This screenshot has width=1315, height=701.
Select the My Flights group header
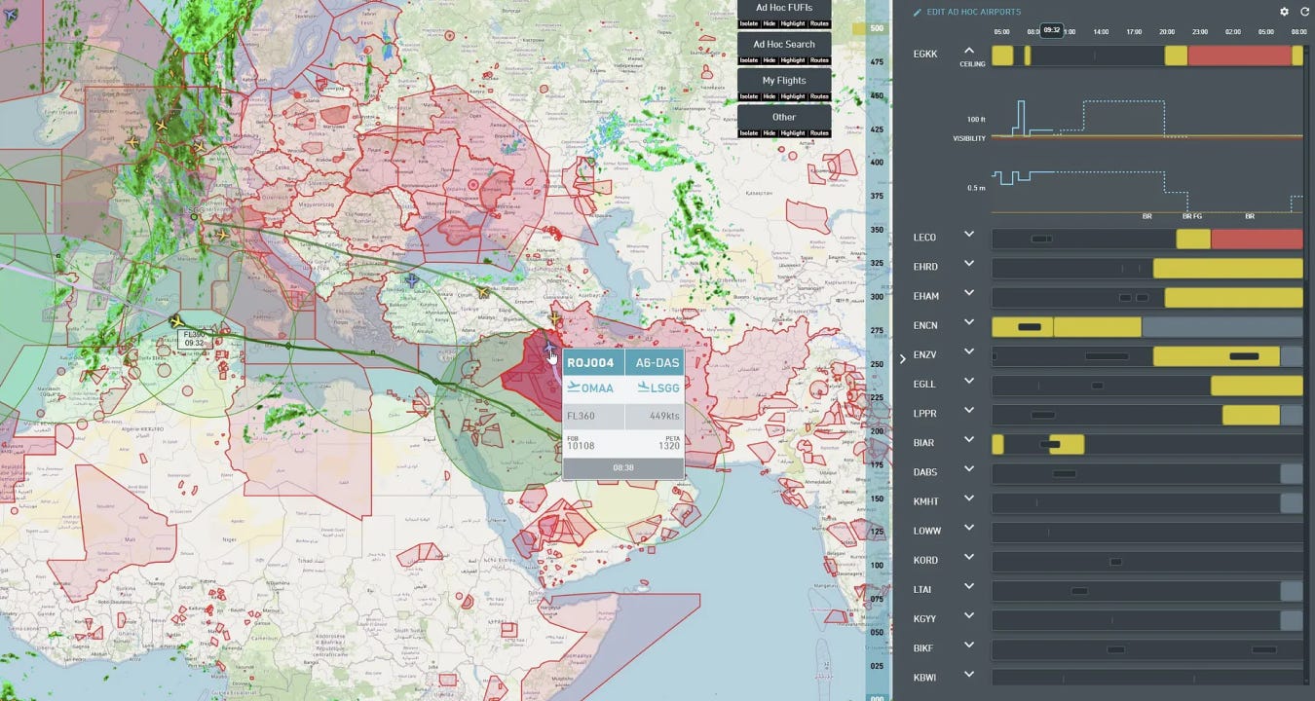click(x=784, y=81)
